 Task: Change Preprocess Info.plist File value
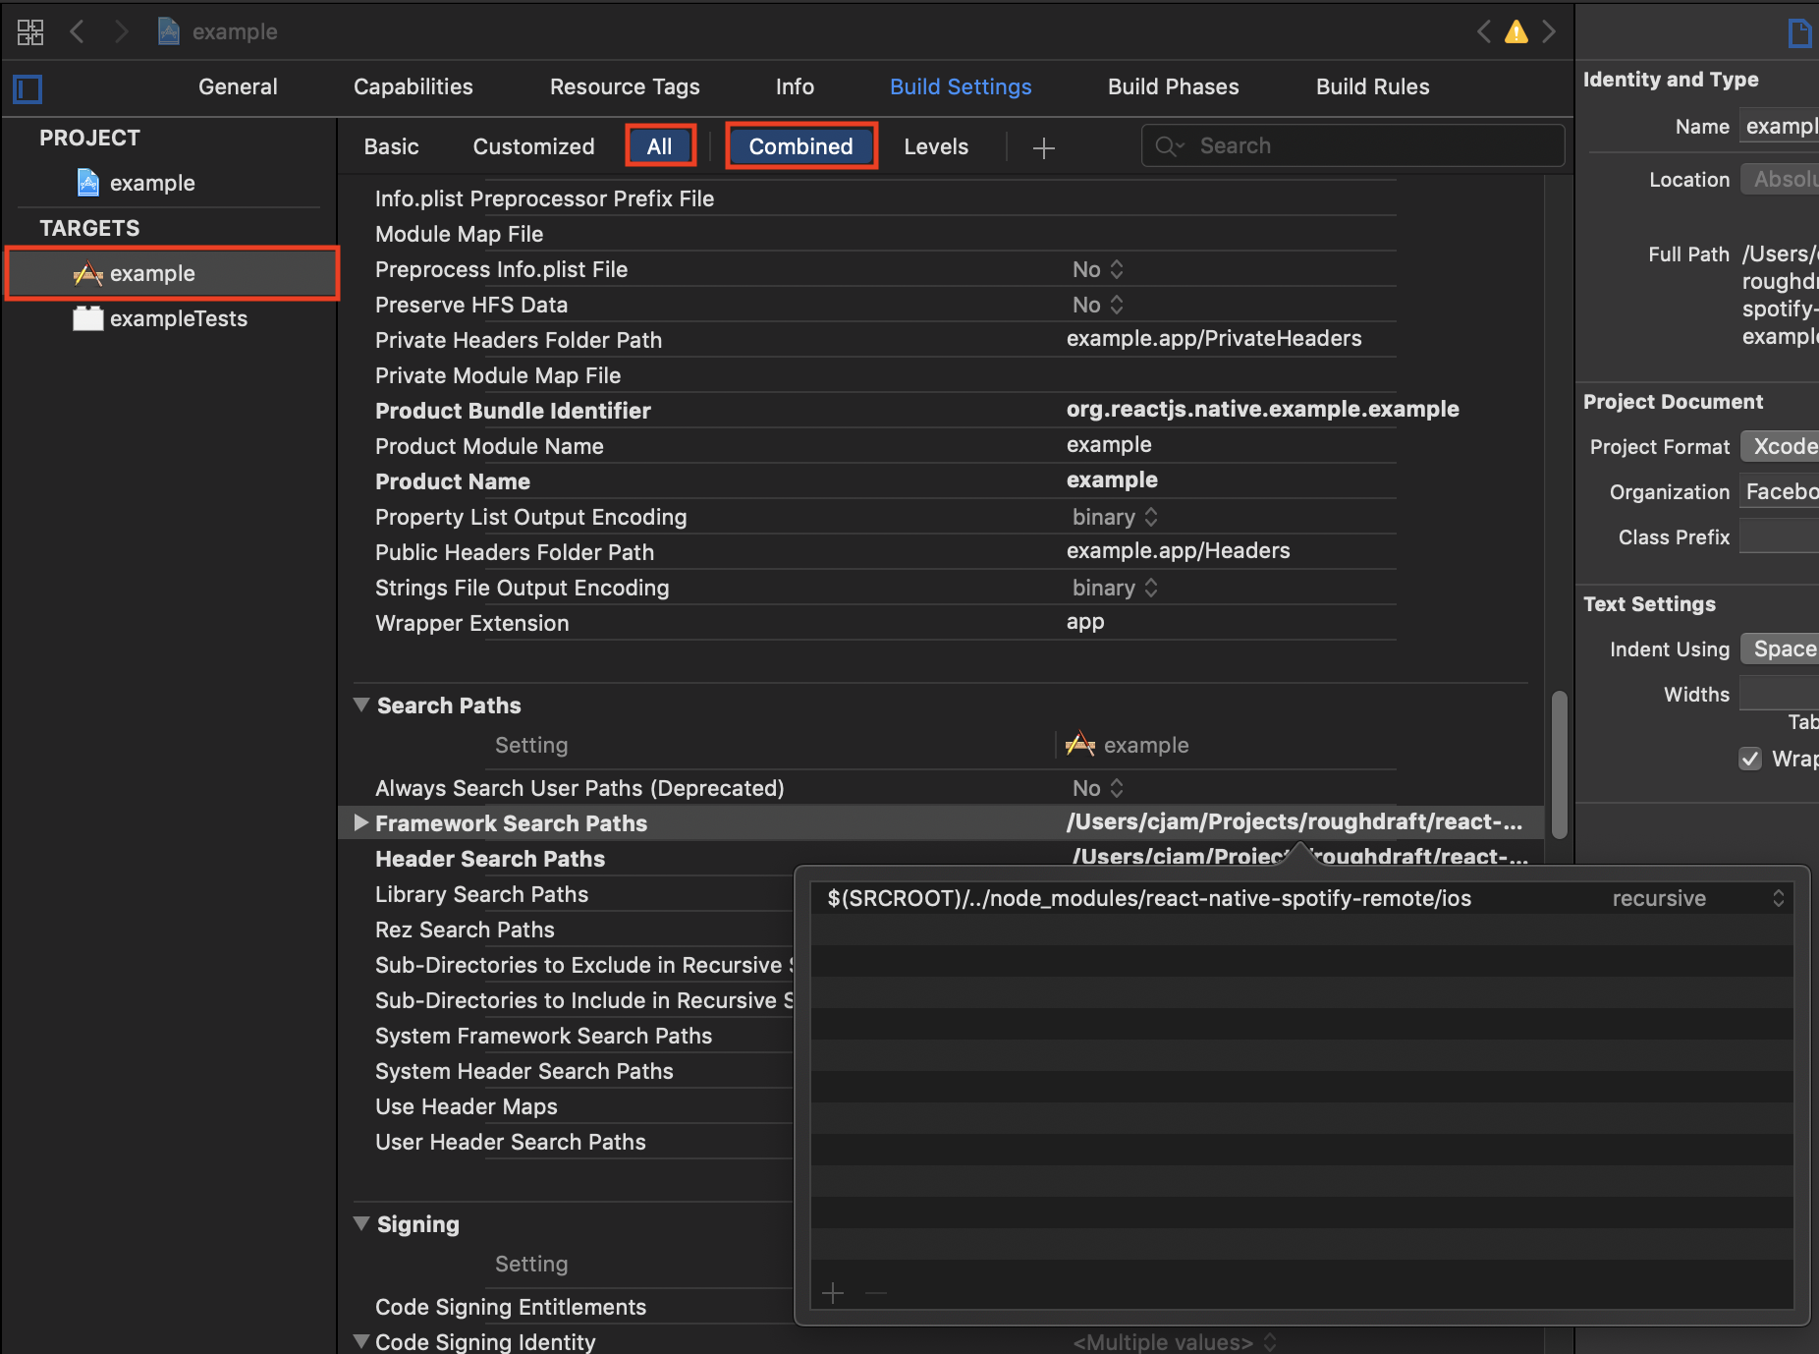[x=1098, y=269]
